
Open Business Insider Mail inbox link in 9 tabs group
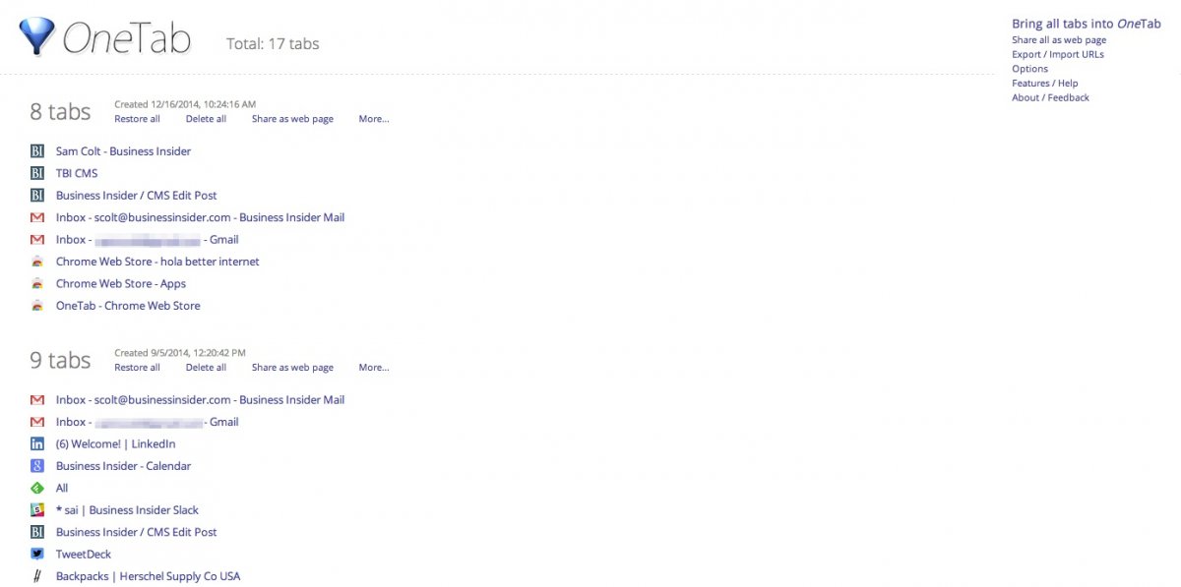(200, 400)
